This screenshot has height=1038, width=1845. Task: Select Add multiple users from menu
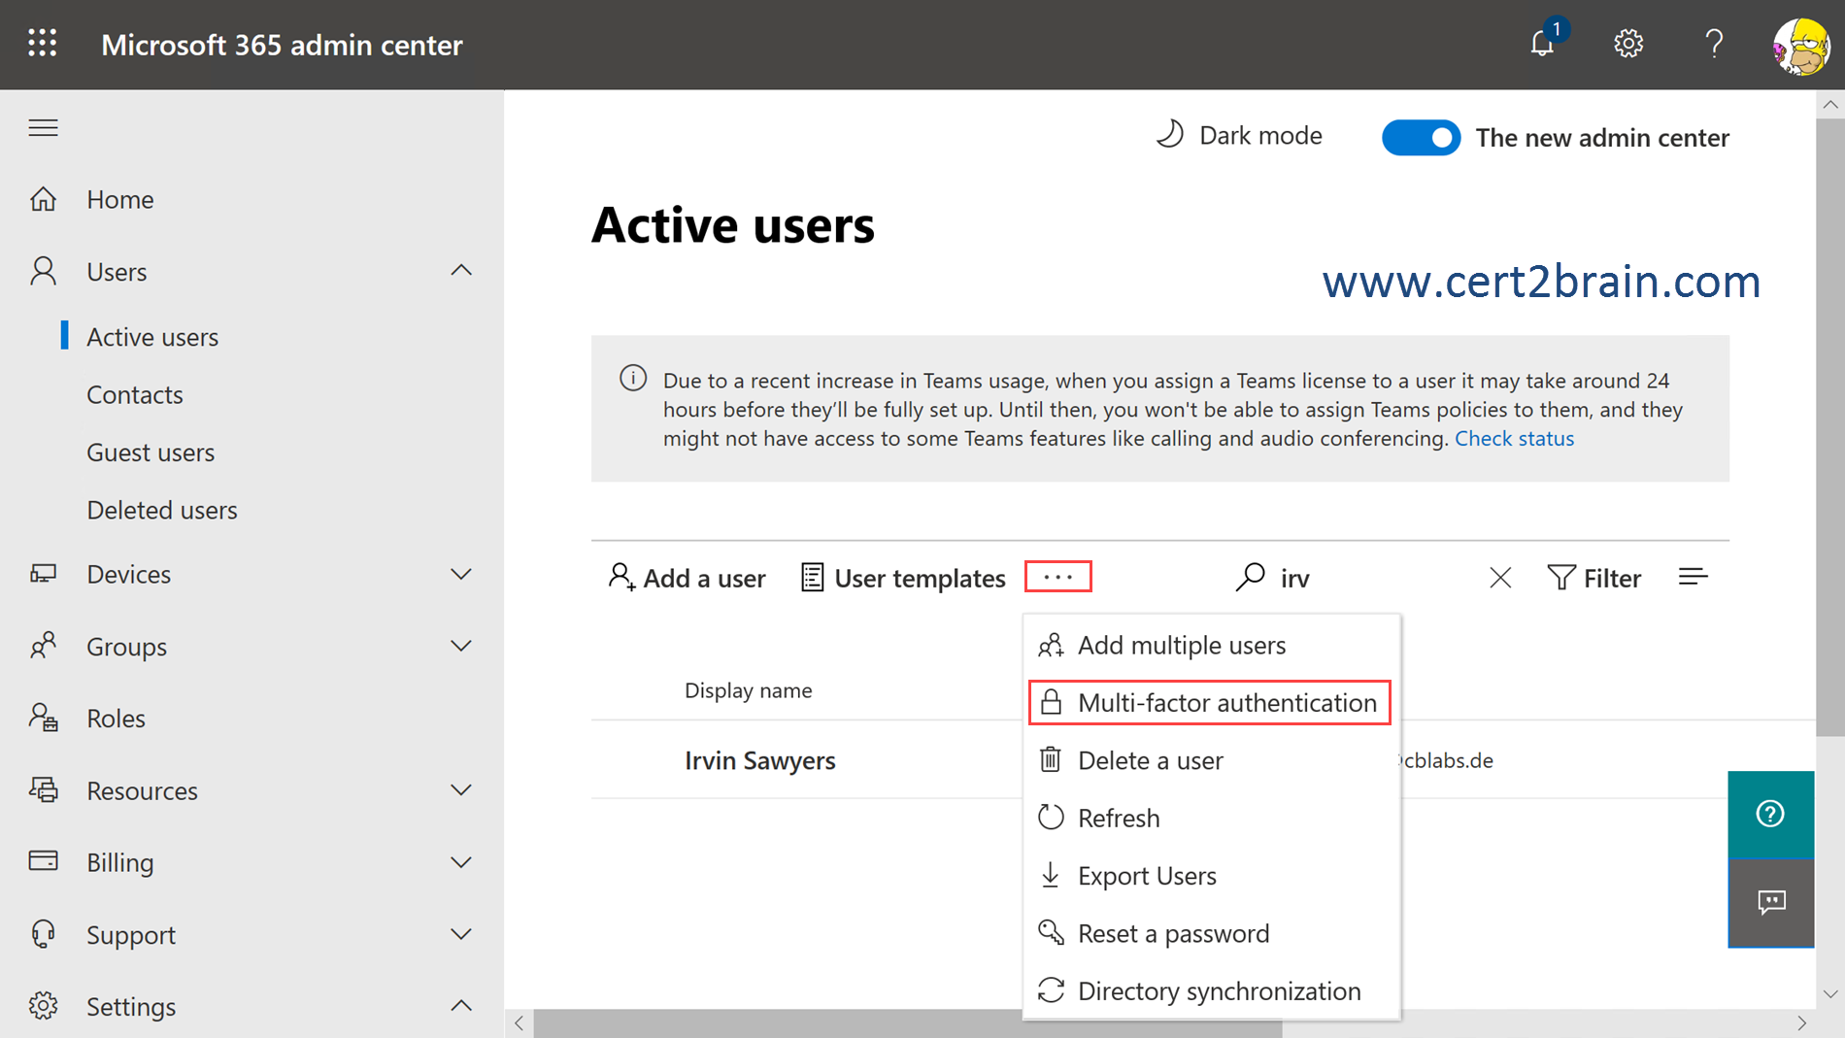(x=1211, y=645)
